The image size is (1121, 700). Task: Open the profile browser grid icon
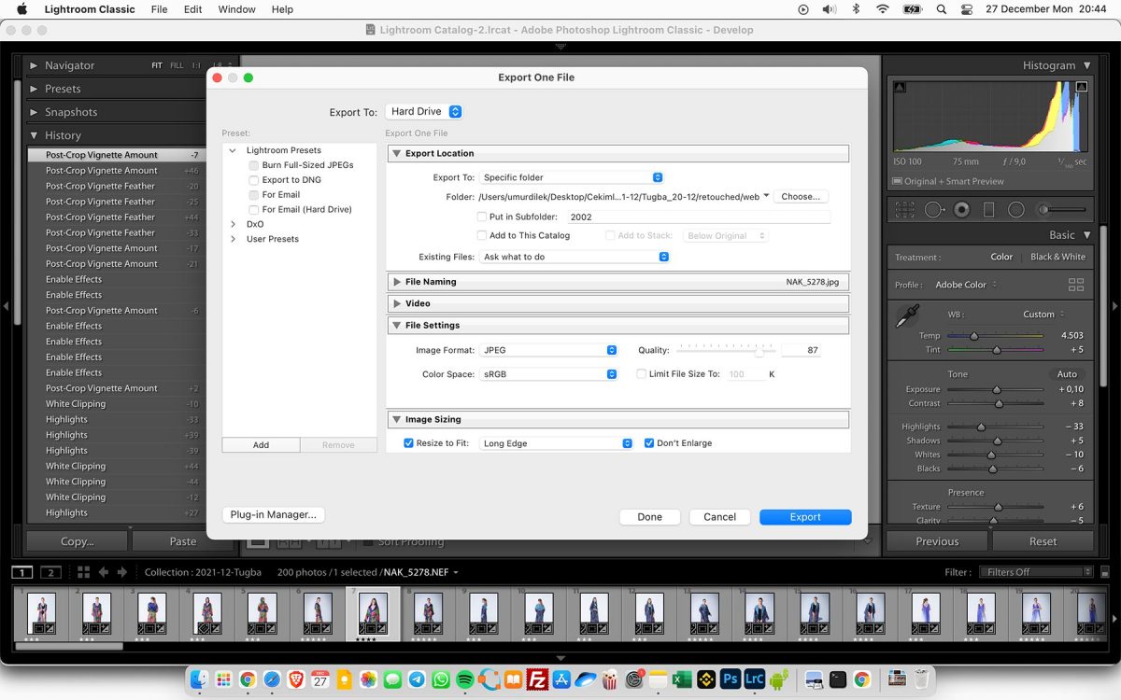(x=1075, y=285)
